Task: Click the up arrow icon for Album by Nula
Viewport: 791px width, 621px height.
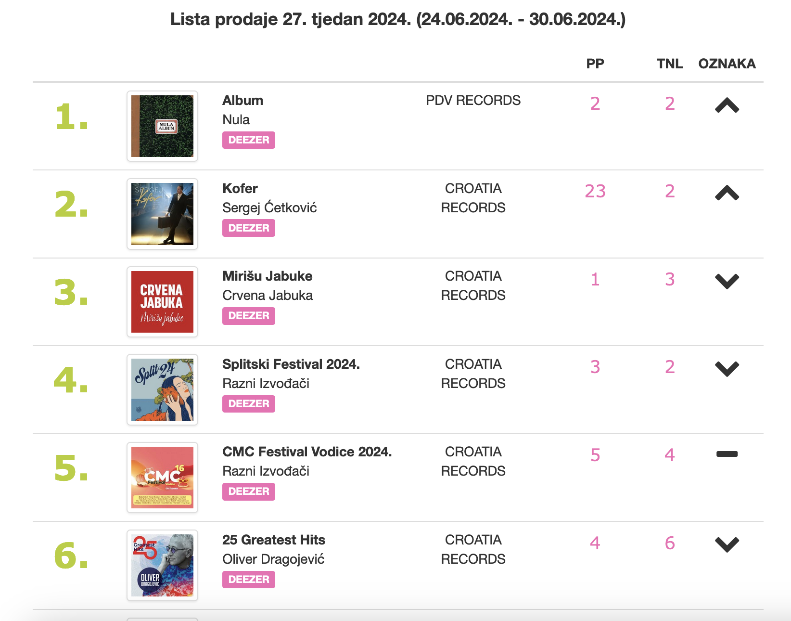Action: pos(727,105)
